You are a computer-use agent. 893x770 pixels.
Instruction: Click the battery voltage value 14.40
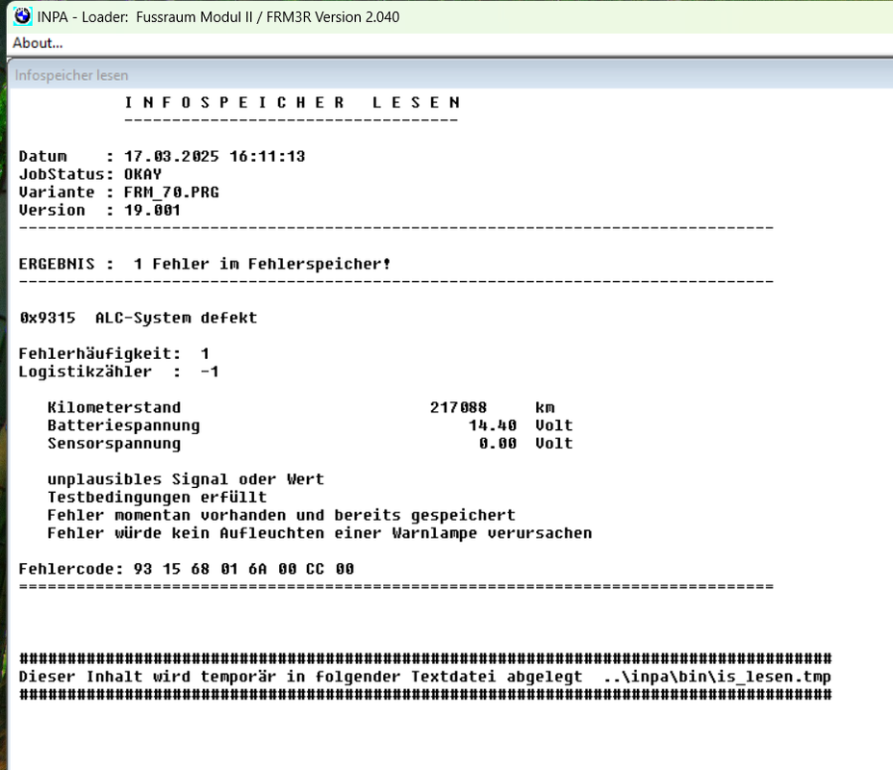click(x=493, y=425)
